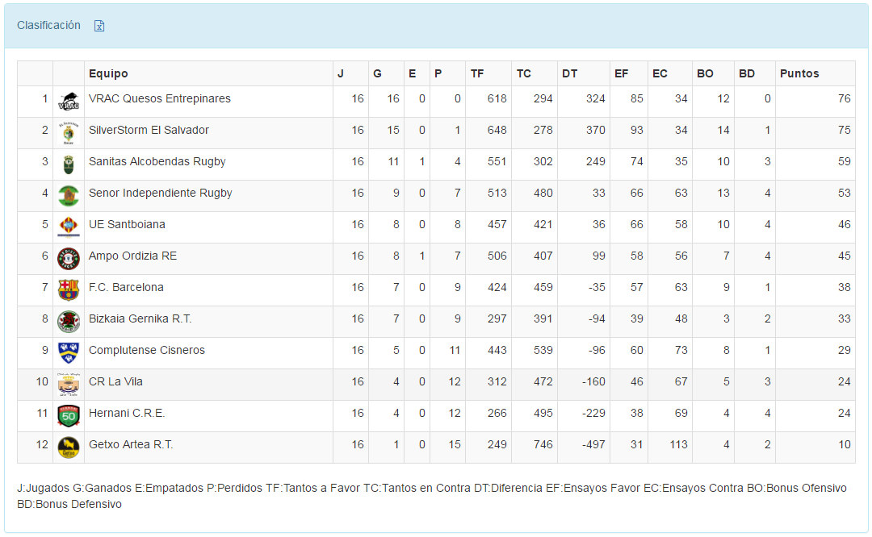The image size is (872, 537).
Task: Click the DT difference column header
Action: [569, 73]
